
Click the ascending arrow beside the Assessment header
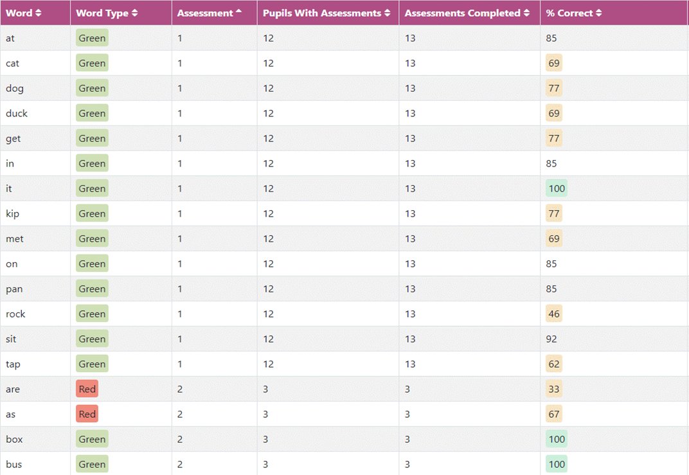pos(238,12)
